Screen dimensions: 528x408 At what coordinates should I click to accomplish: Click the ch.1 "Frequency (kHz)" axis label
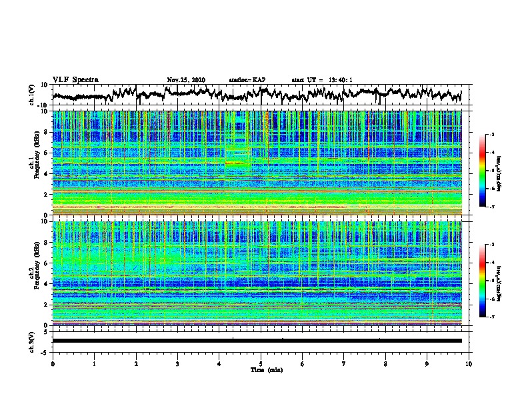(x=37, y=155)
